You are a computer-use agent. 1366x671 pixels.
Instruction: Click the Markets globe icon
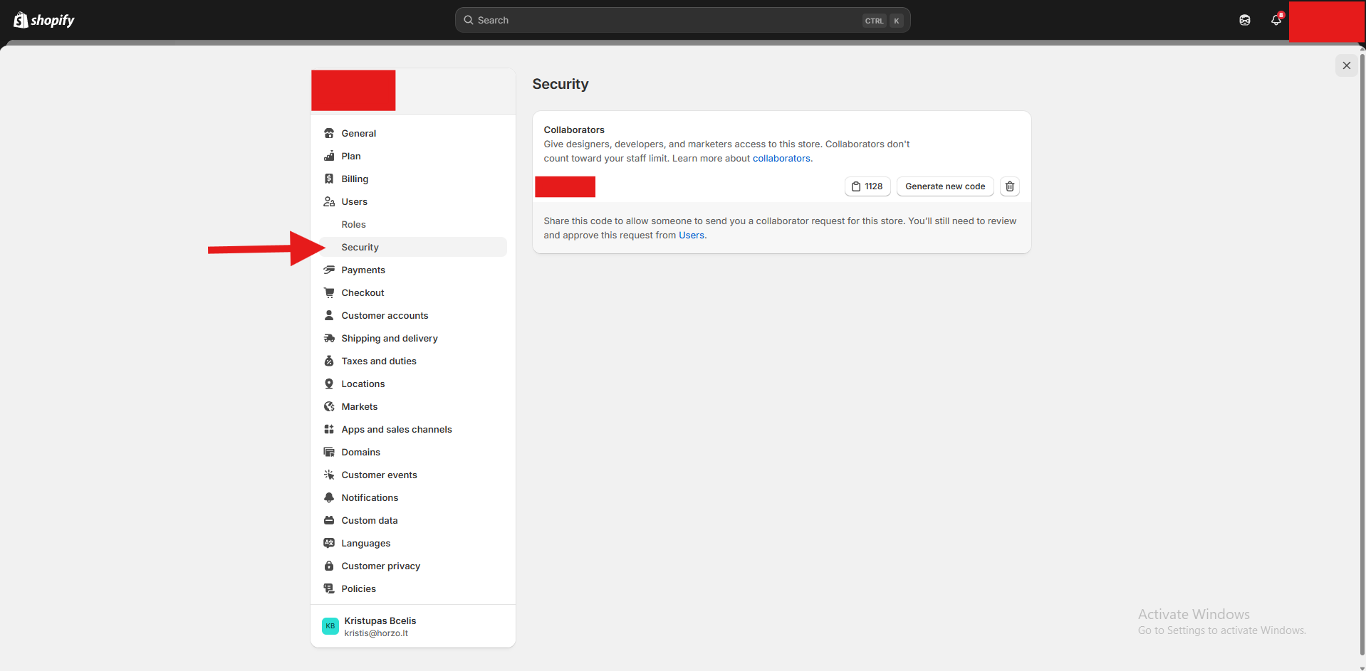(328, 406)
